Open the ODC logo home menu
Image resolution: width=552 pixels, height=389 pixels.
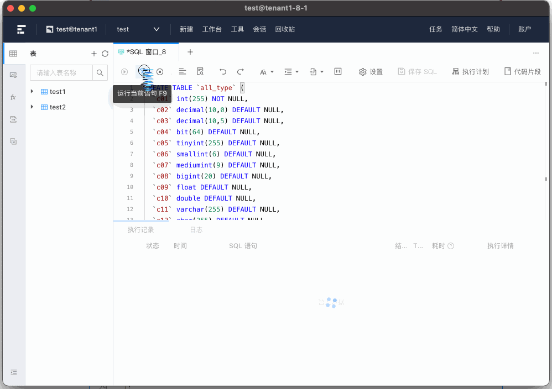pyautogui.click(x=21, y=29)
